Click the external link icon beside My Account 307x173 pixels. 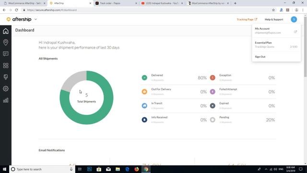point(295,32)
